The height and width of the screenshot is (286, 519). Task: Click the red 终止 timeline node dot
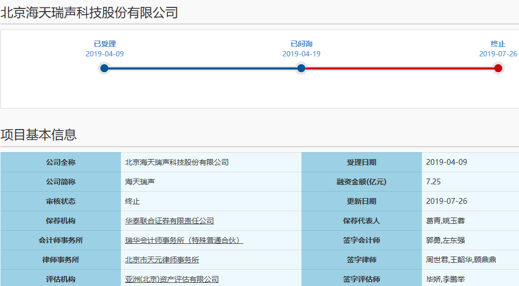(498, 68)
